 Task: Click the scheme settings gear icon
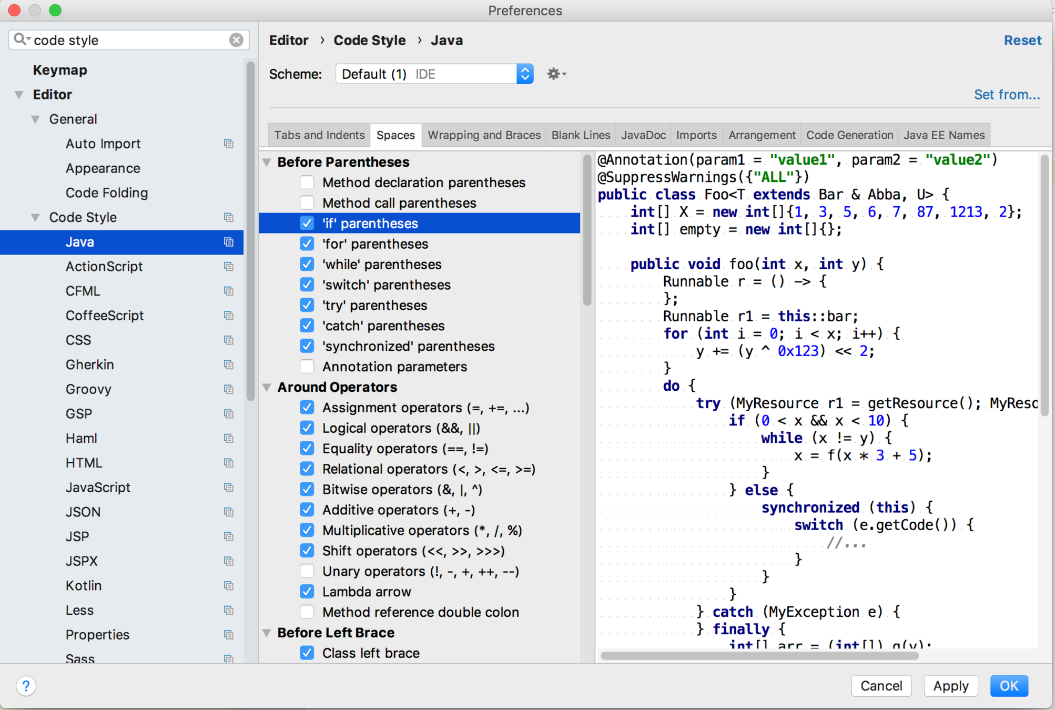coord(554,74)
